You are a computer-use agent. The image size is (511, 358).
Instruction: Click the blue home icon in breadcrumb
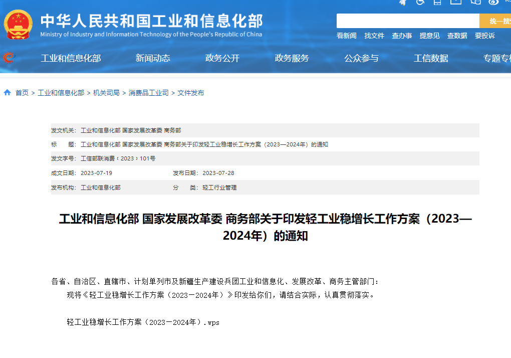[8, 93]
